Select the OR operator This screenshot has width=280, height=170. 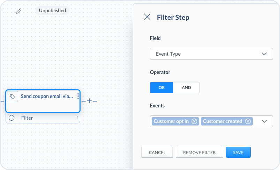[161, 88]
